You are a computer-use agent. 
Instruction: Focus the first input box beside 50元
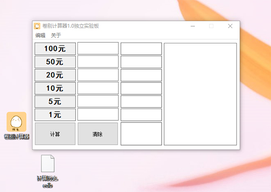click(98, 62)
